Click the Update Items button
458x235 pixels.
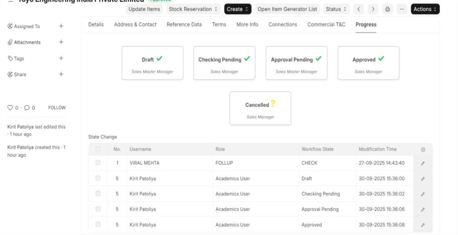pyautogui.click(x=144, y=9)
